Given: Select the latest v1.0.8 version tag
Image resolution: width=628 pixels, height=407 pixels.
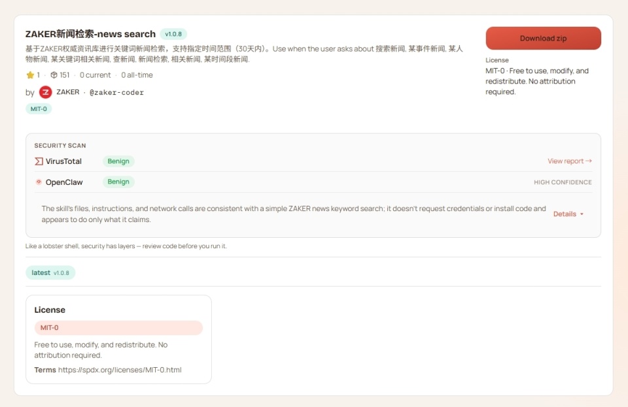Looking at the screenshot, I should pyautogui.click(x=50, y=272).
